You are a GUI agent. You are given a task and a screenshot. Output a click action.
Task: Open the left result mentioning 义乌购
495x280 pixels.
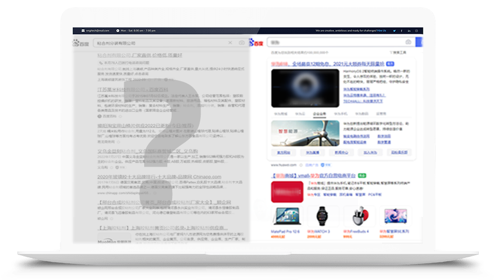147,152
